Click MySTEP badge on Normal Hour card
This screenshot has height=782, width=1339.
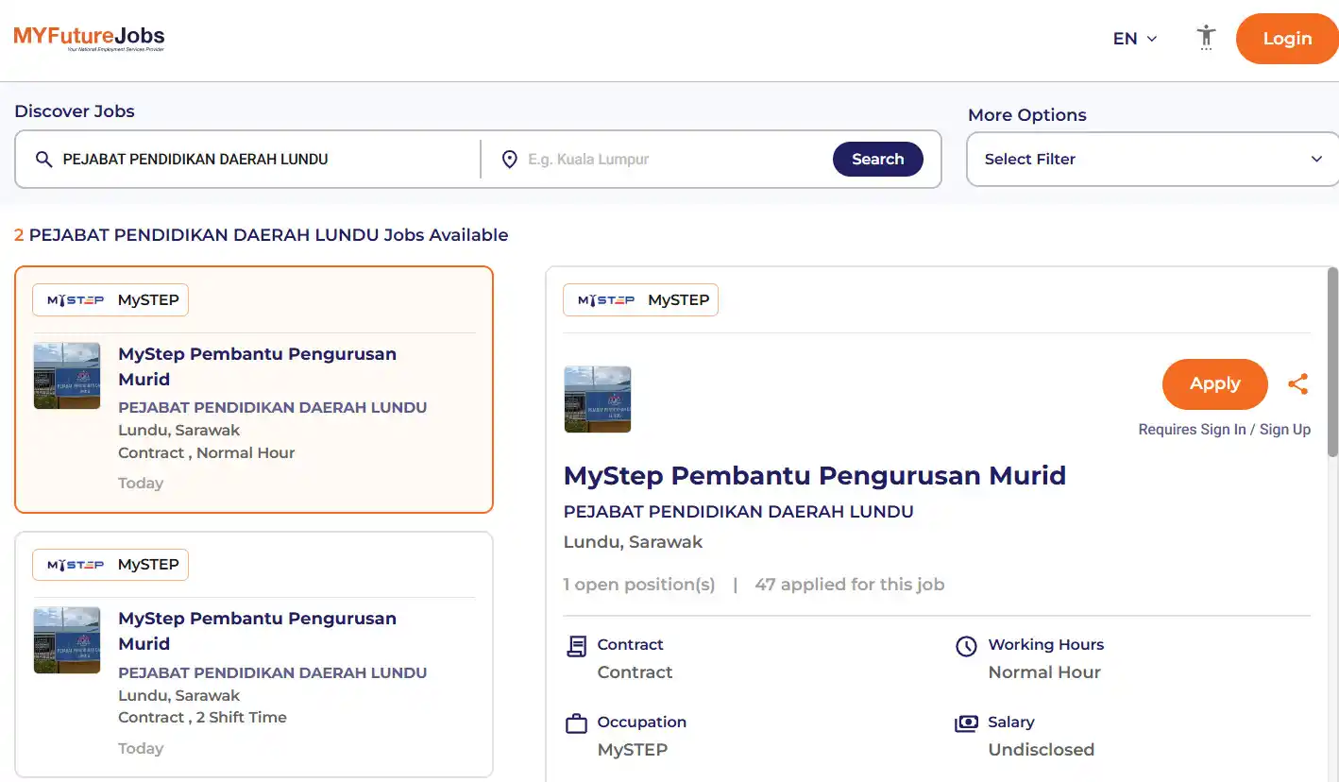[110, 300]
